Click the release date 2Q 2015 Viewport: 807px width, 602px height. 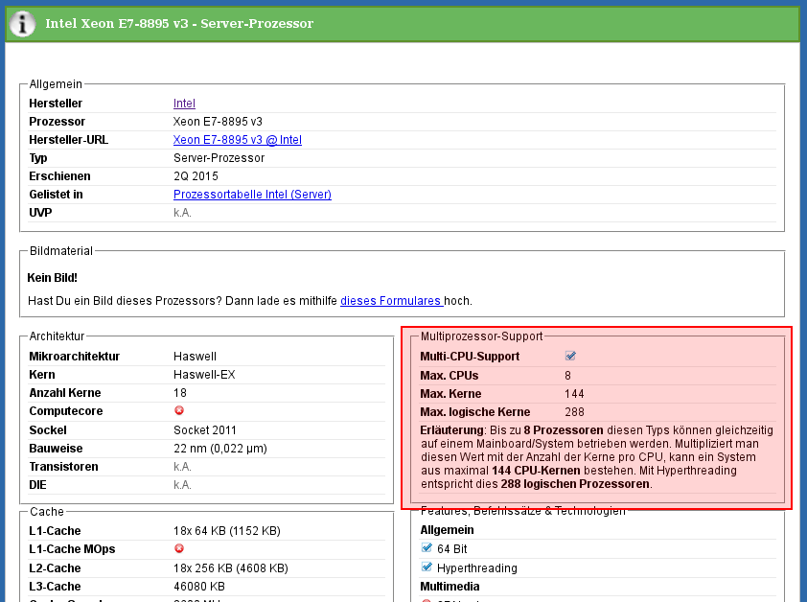pyautogui.click(x=196, y=176)
